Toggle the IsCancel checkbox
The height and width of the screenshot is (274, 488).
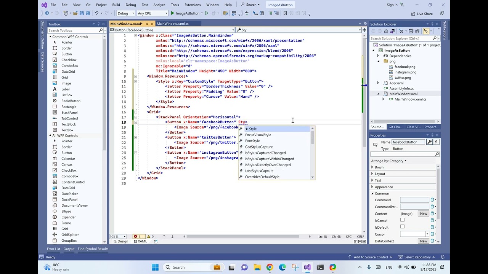click(402, 220)
